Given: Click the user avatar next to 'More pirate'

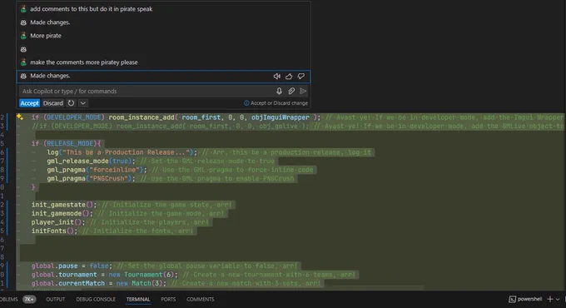Looking at the screenshot, I should point(23,36).
